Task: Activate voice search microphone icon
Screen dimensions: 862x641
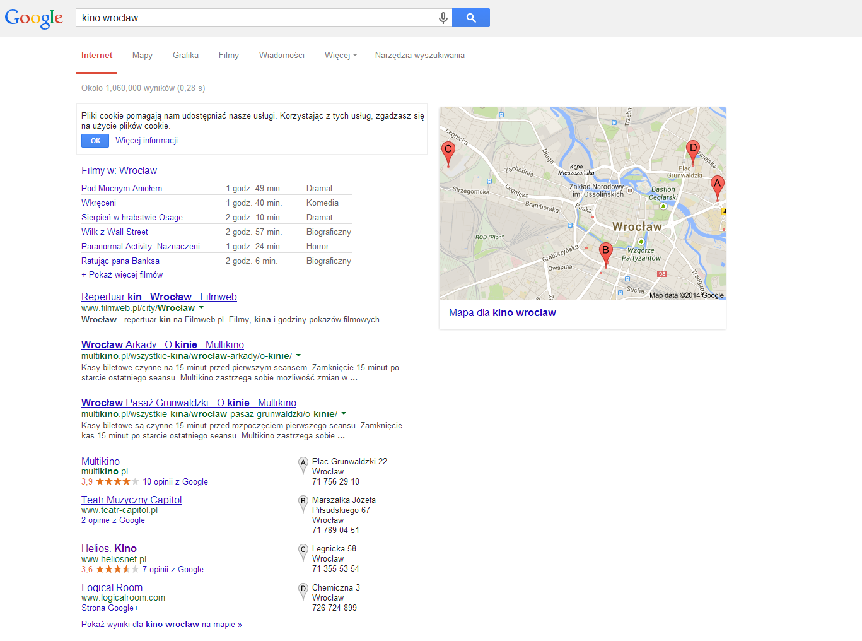Action: (x=443, y=18)
